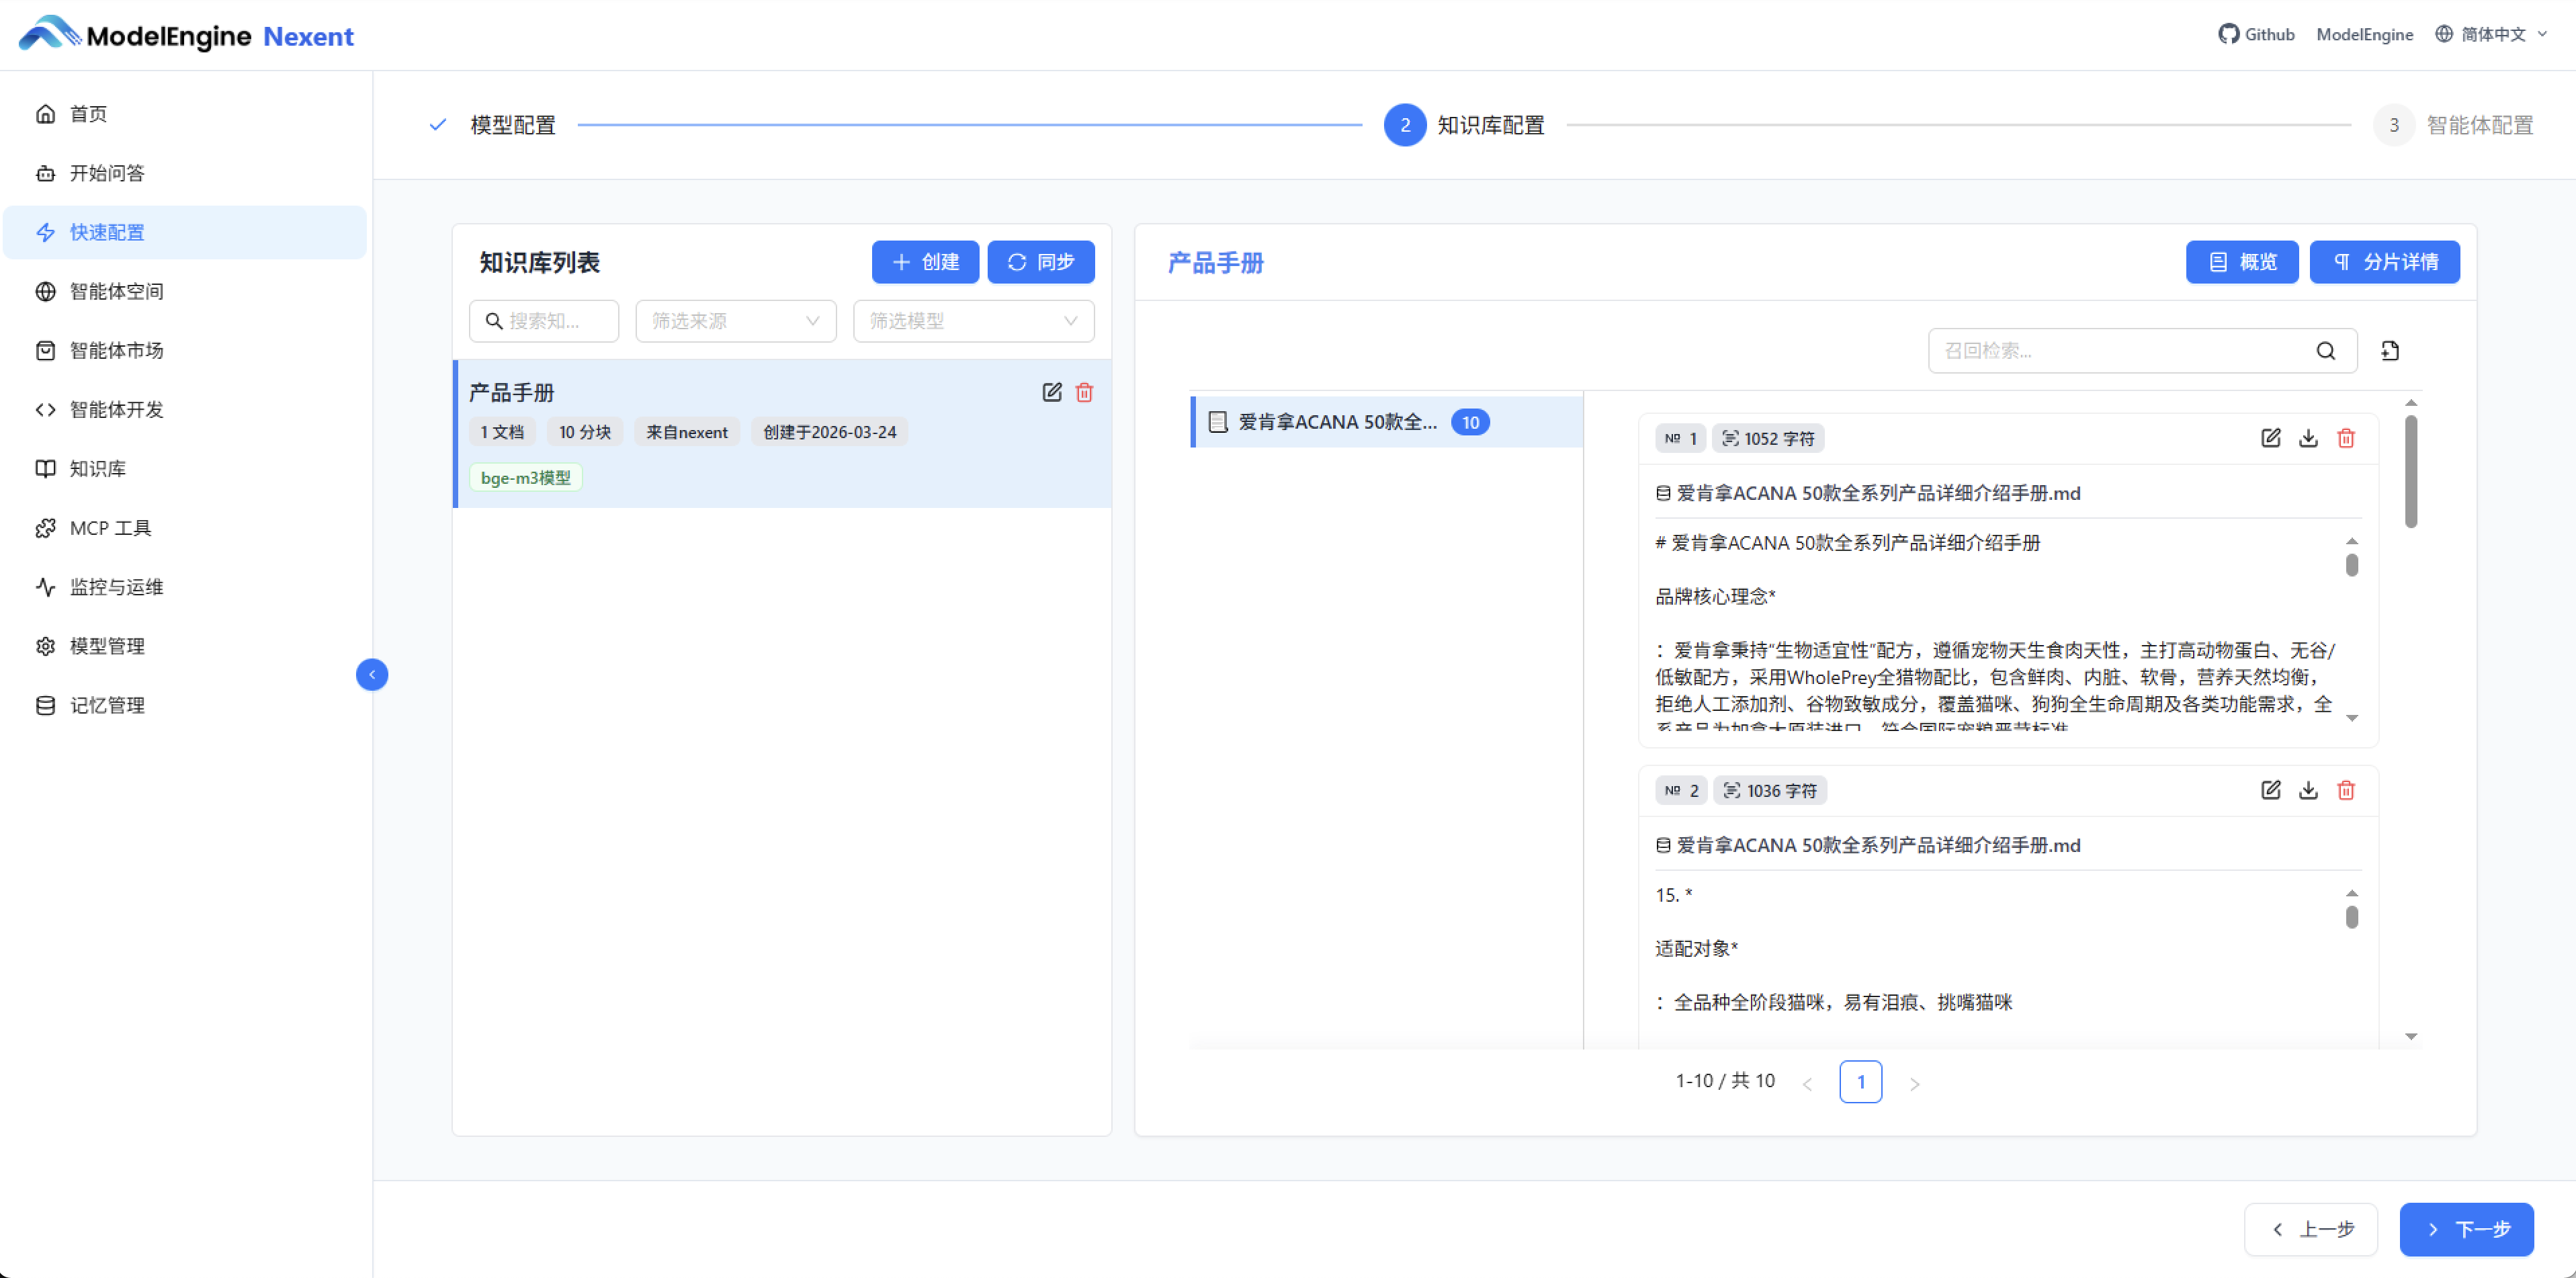Open MCP 工具 from the sidebar

108,528
